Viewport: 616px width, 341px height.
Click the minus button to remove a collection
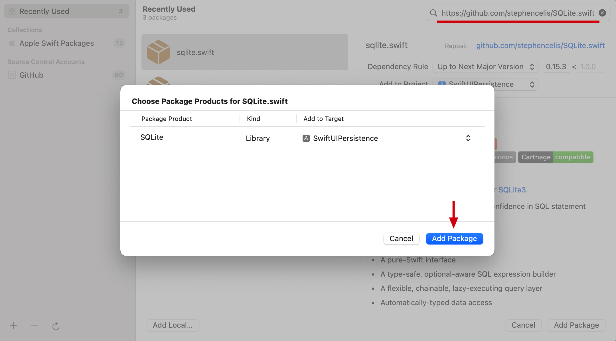35,326
